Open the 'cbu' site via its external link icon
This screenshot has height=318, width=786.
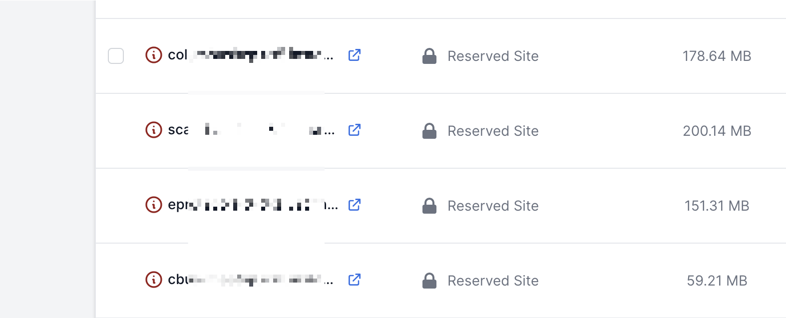point(355,280)
